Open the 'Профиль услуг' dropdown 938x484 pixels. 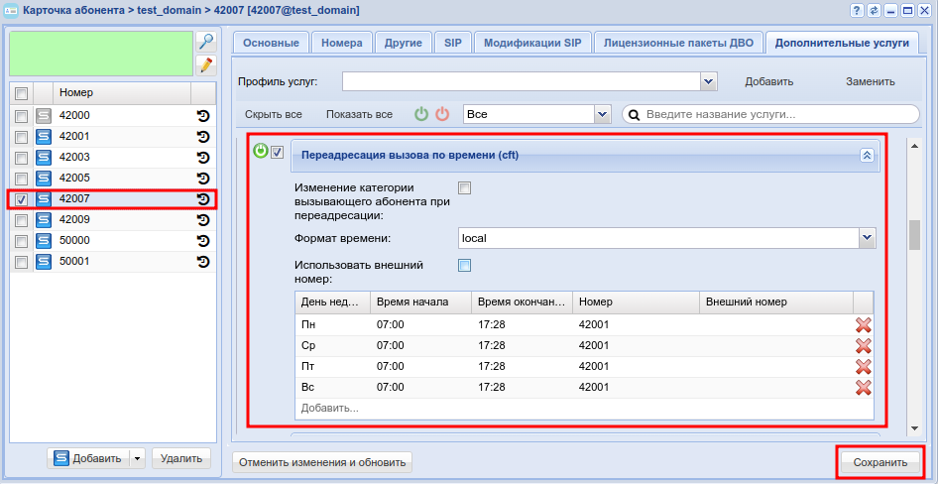(x=709, y=81)
